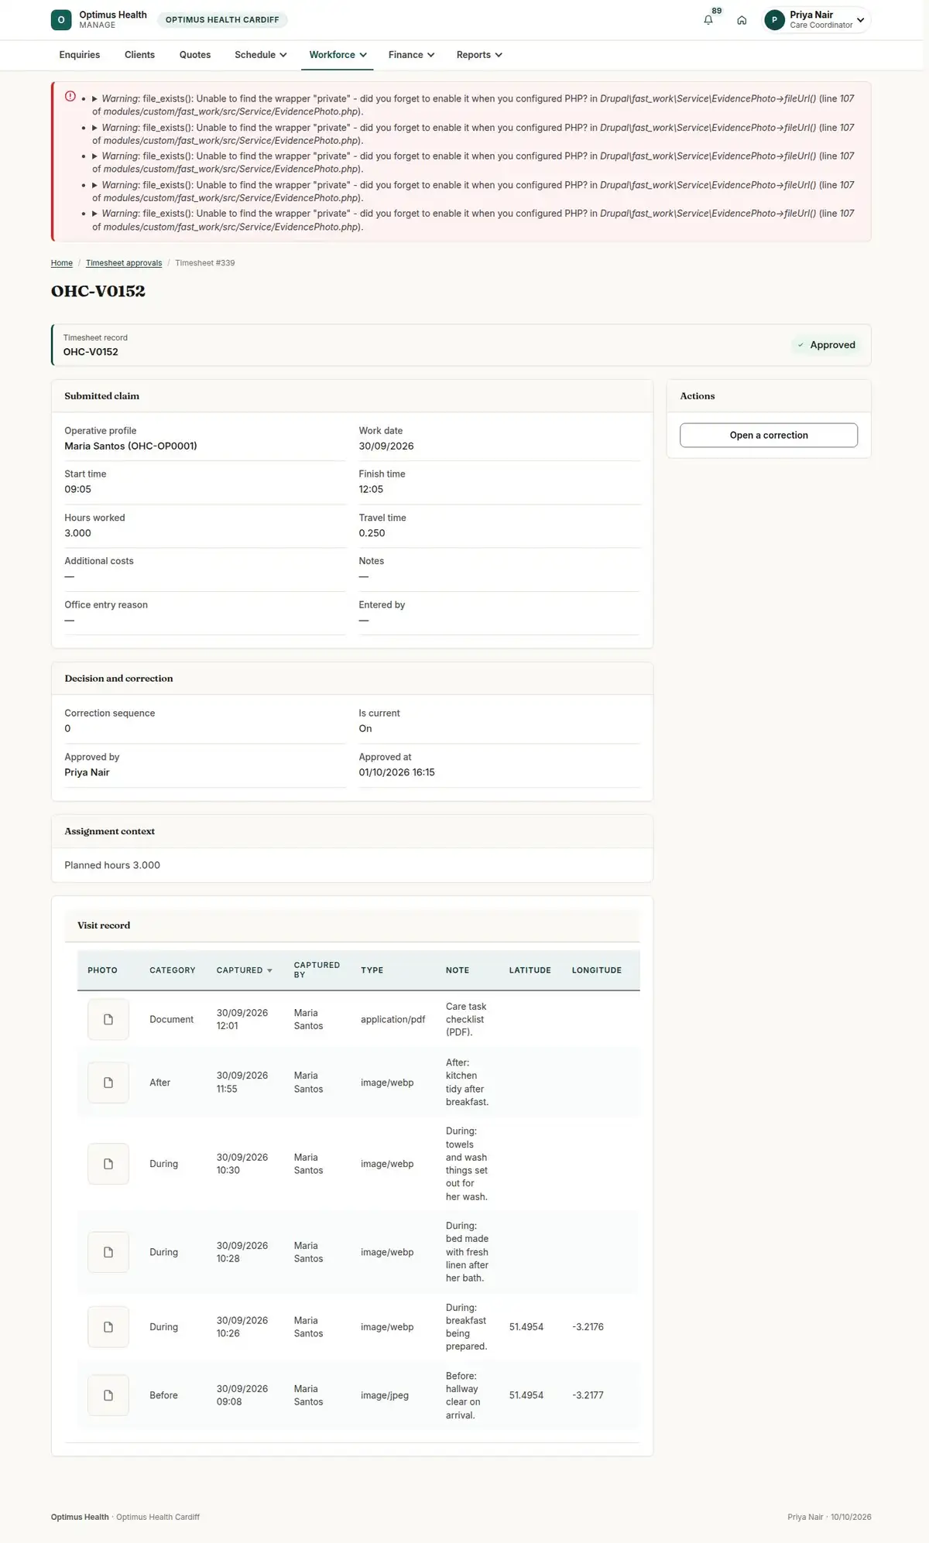Click the Optimus Health logo icon

[x=61, y=20]
